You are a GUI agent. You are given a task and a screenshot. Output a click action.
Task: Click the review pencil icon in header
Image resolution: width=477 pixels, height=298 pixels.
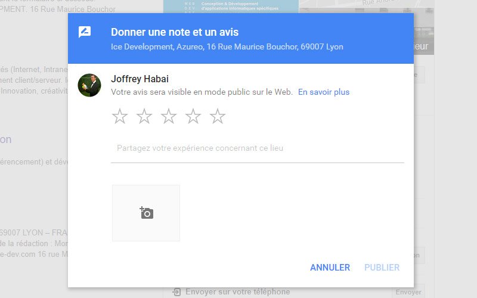coord(85,32)
